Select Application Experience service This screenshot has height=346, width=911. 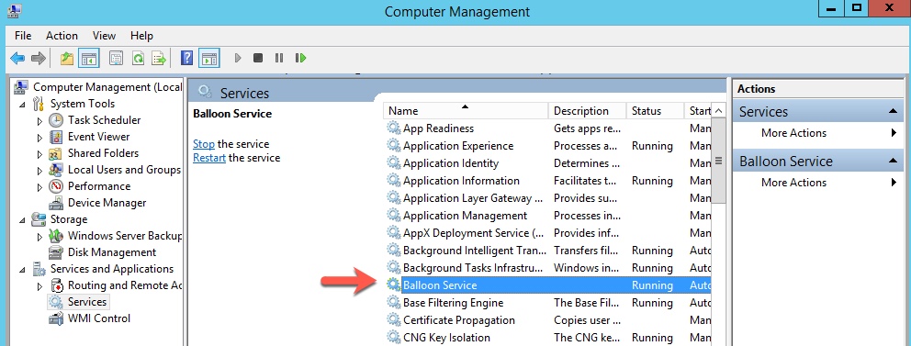pyautogui.click(x=548, y=146)
